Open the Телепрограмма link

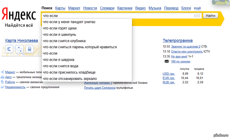(177, 41)
